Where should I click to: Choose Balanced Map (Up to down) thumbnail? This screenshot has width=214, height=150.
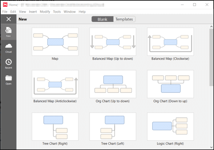[113, 42]
